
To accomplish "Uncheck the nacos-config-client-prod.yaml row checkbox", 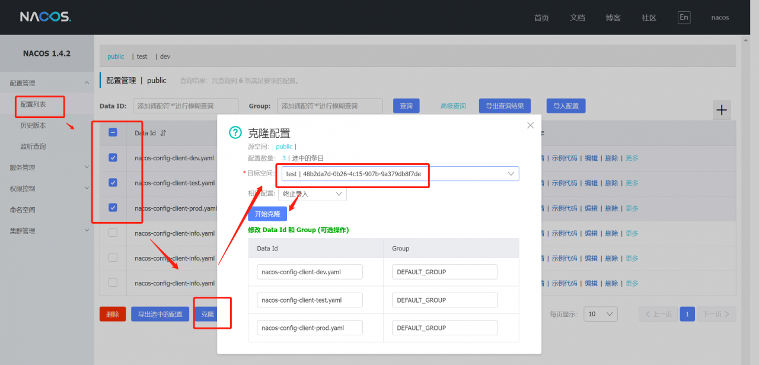I will [113, 208].
